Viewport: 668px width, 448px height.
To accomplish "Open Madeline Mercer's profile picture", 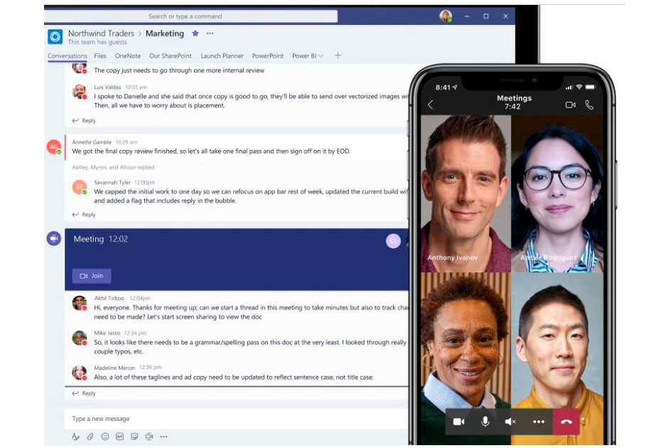I will (x=80, y=373).
